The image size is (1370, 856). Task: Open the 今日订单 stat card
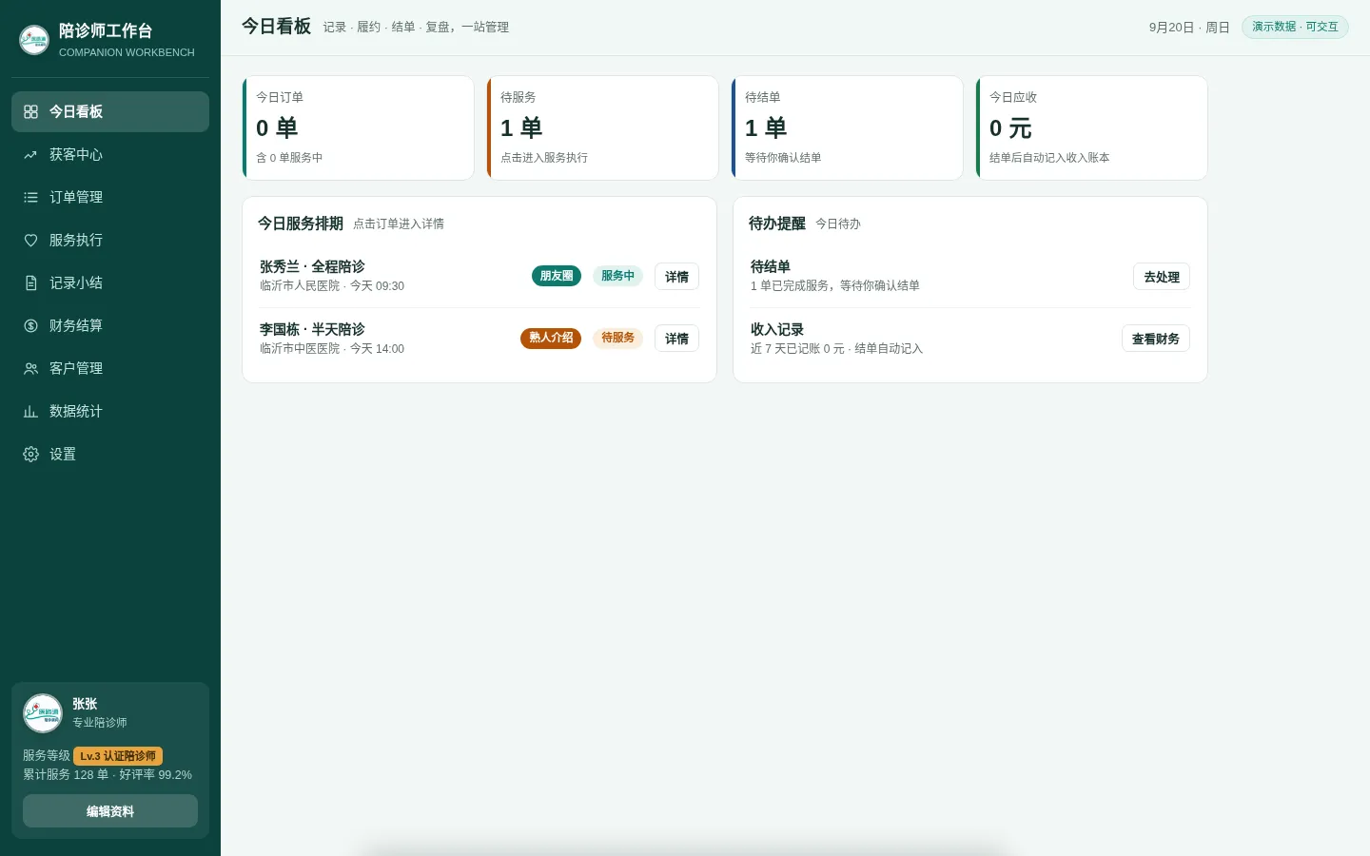[x=359, y=127]
